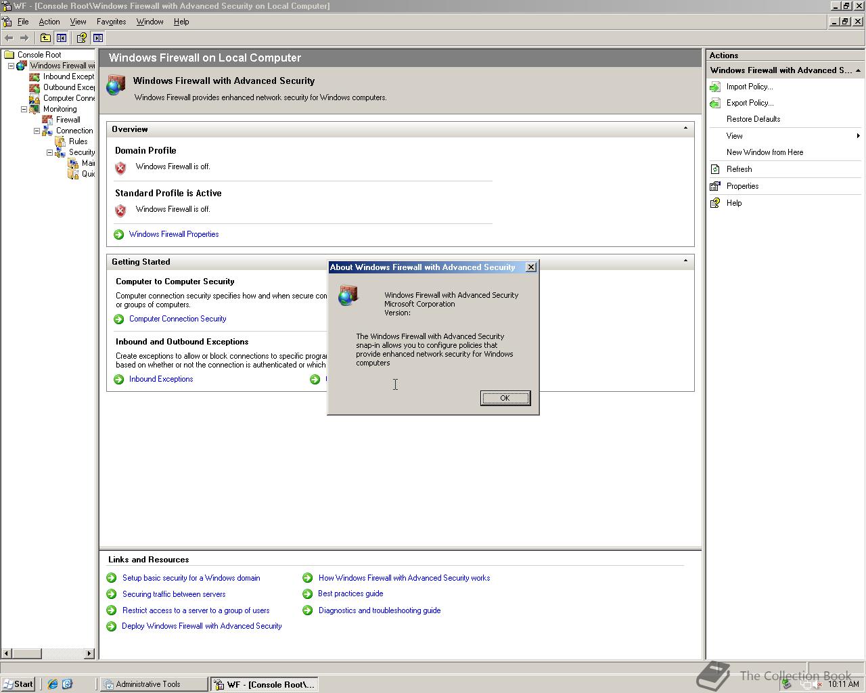This screenshot has width=866, height=693.
Task: Collapse the Getting Started section
Action: click(x=685, y=261)
